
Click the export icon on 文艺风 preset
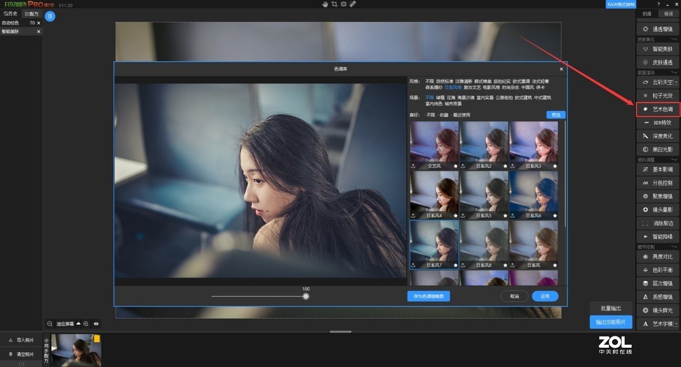click(413, 166)
